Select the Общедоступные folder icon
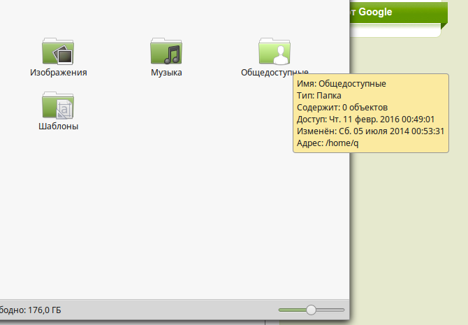This screenshot has width=468, height=325. pyautogui.click(x=275, y=51)
